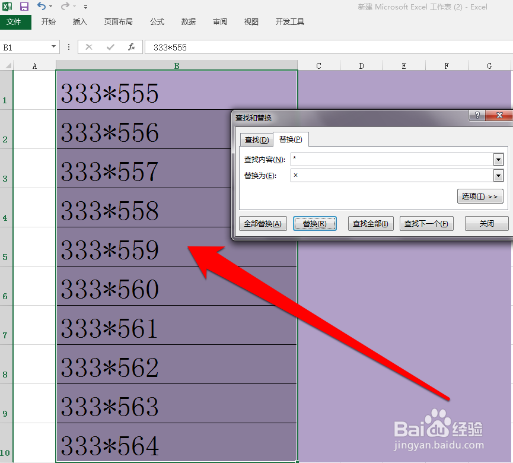513x463 pixels.
Task: Expand the 查找内容 history dropdown
Action: pos(498,160)
